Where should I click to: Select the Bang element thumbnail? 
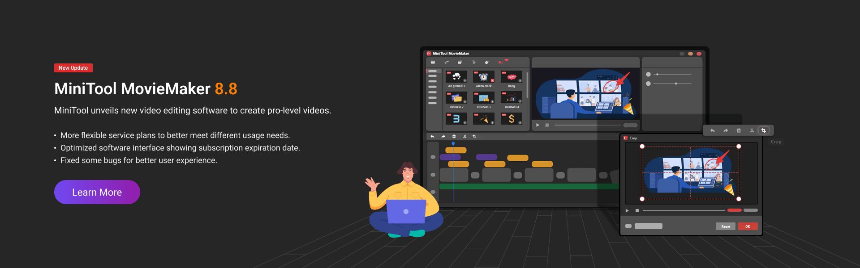coord(512,77)
